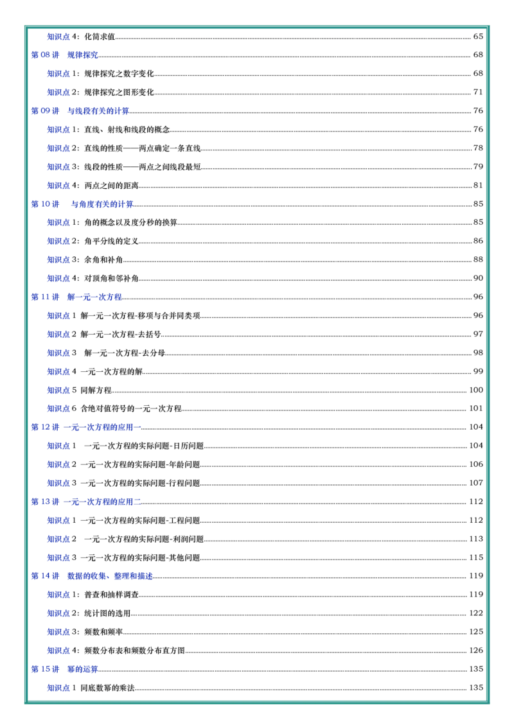Image resolution: width=514 pixels, height=727 pixels.
Task: Go to 第15讲 幂的运算 entry
Action: click(x=257, y=669)
